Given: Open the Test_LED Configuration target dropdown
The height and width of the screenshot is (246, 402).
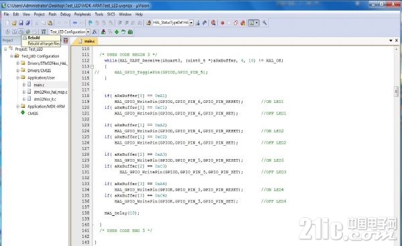Looking at the screenshot, I should point(88,32).
